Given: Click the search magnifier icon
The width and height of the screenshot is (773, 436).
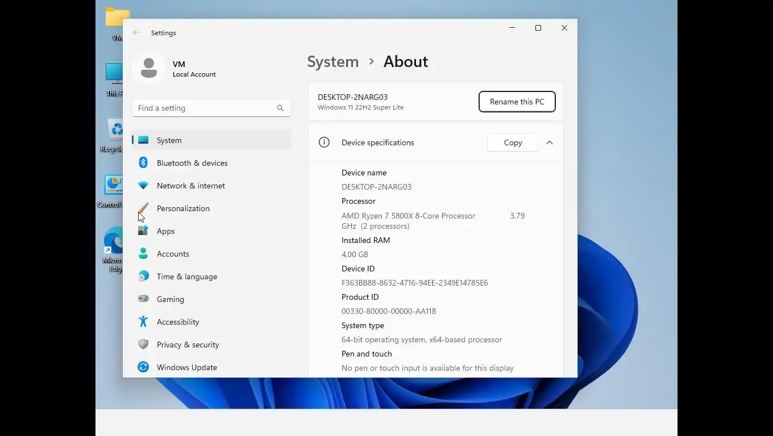Looking at the screenshot, I should [x=280, y=108].
